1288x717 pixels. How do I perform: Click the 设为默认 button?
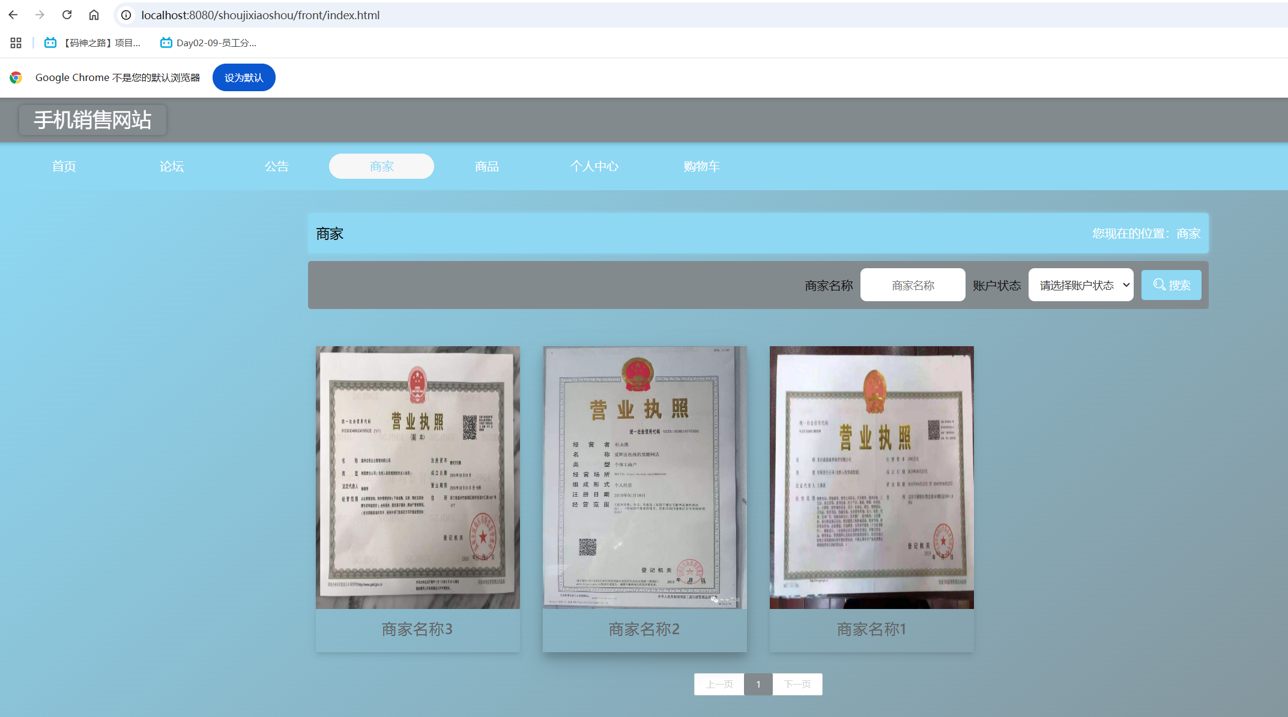pos(244,77)
